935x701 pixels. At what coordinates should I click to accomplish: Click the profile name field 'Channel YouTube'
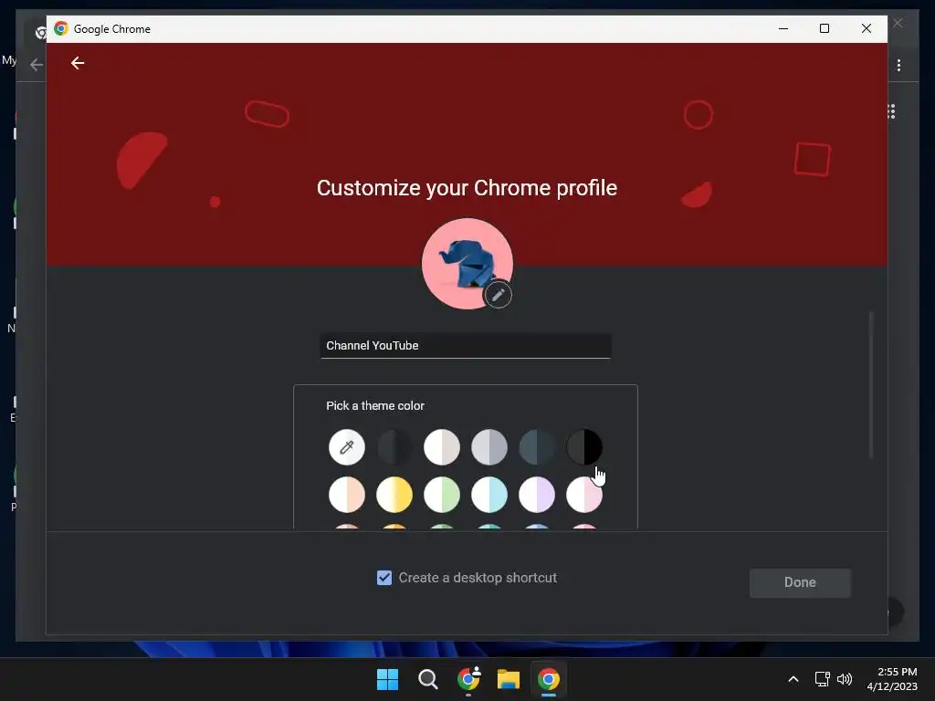click(x=466, y=346)
